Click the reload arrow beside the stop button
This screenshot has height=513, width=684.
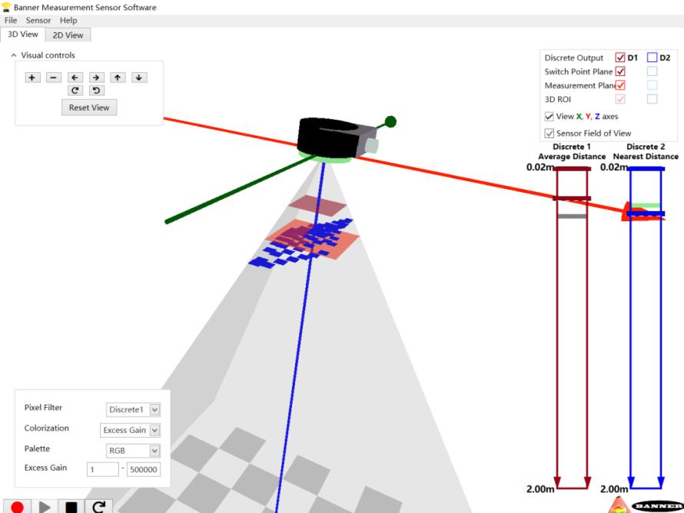(x=98, y=507)
